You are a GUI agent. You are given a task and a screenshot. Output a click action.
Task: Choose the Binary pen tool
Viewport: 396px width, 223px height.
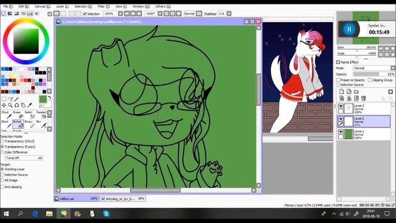[x=30, y=124]
